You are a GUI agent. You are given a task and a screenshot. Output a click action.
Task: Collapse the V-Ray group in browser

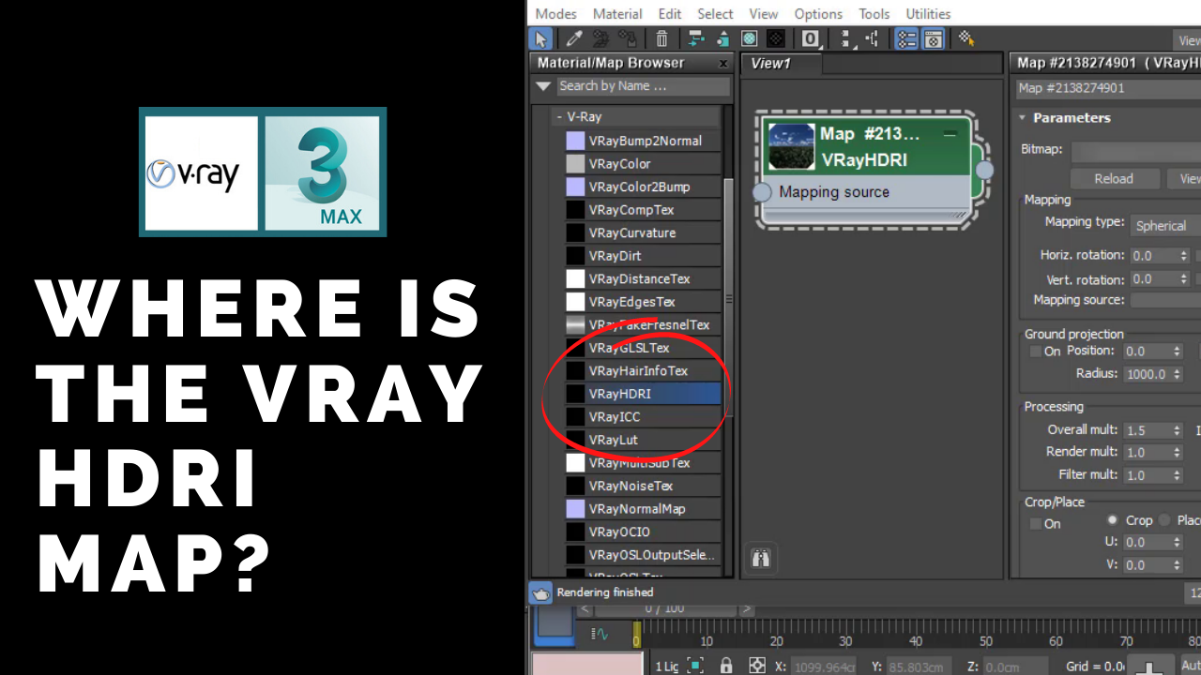tap(559, 117)
